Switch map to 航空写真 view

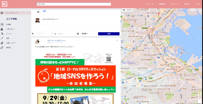coord(129,10)
